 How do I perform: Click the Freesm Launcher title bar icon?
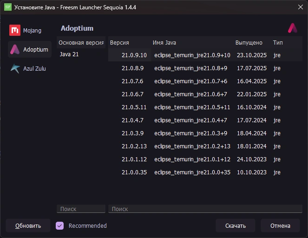click(8, 7)
